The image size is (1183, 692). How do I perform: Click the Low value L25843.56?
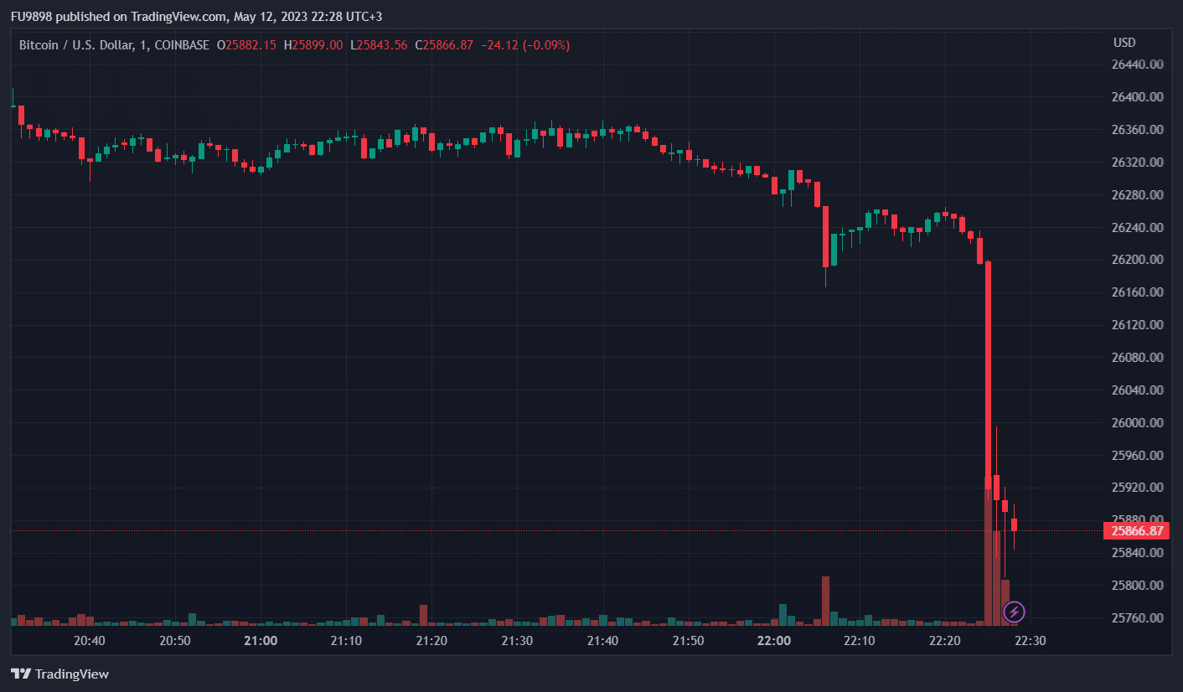(x=379, y=45)
